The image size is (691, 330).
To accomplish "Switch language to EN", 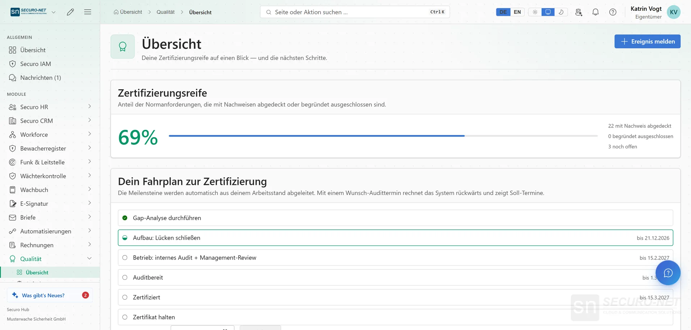I will (517, 12).
